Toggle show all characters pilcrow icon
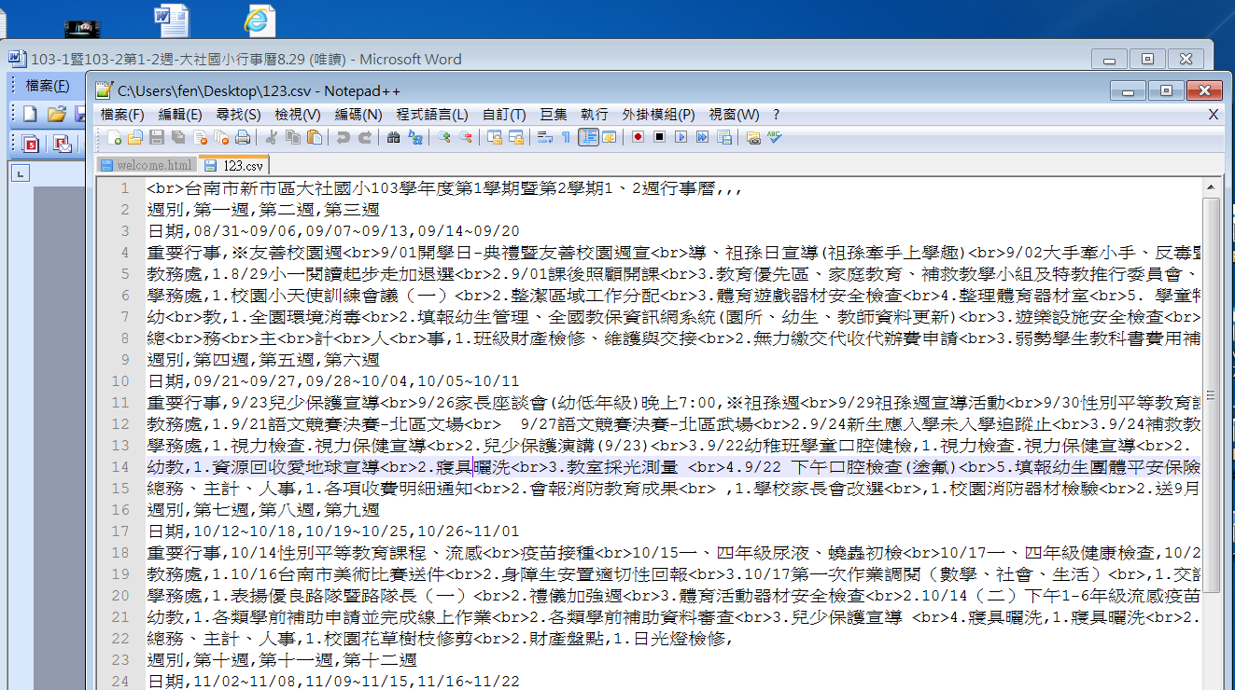The width and height of the screenshot is (1235, 690). [x=566, y=137]
